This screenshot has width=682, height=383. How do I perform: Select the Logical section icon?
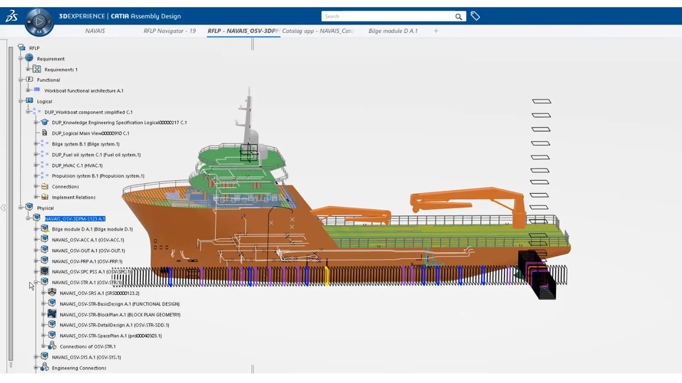point(29,101)
